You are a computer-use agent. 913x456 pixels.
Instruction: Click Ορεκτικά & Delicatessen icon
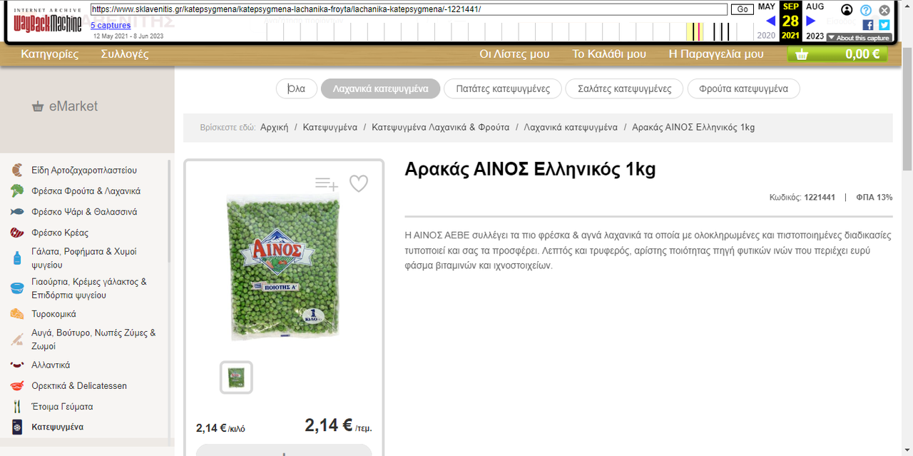pos(17,386)
